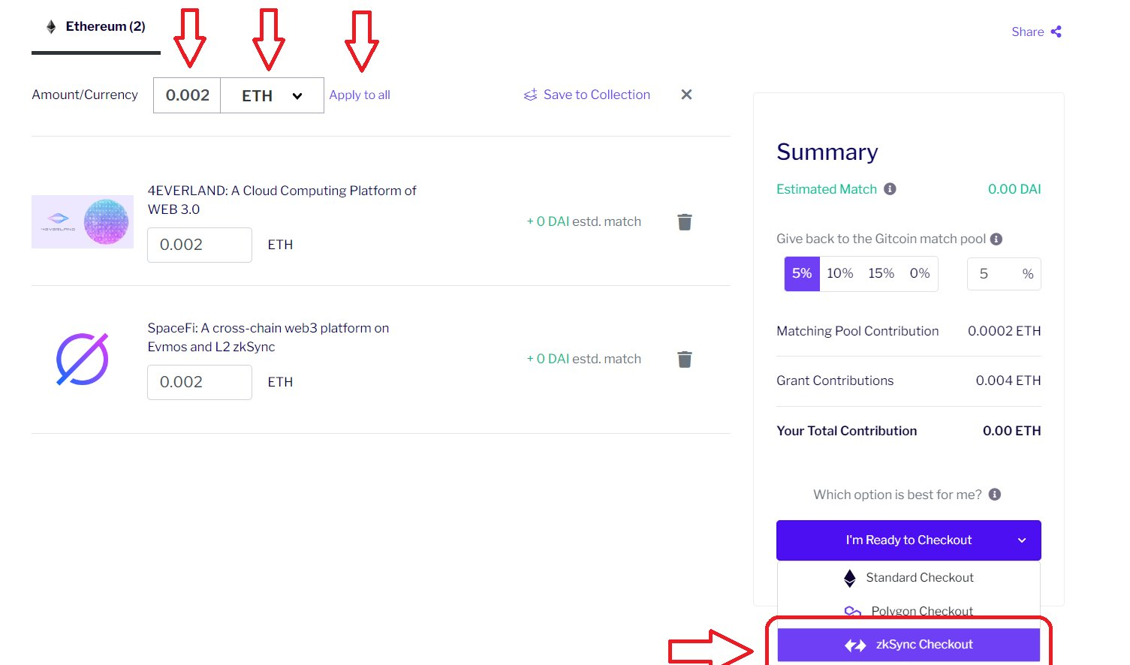Image resolution: width=1130 pixels, height=665 pixels.
Task: Click the Save to Collection icon
Action: [x=530, y=95]
